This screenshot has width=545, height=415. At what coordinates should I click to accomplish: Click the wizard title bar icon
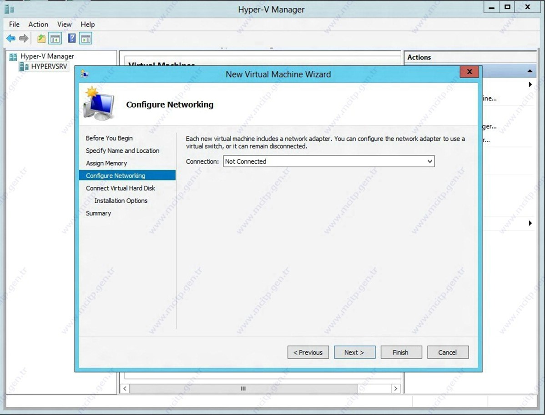point(85,74)
